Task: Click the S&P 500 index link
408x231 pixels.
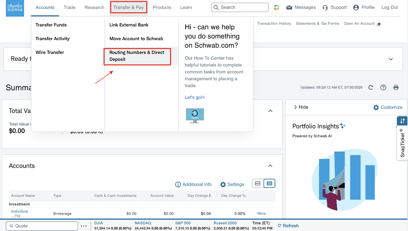Action: coord(183,223)
